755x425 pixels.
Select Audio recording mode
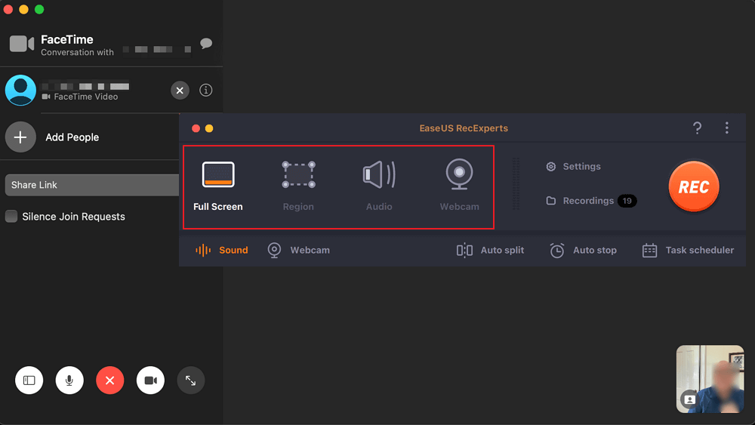(379, 186)
